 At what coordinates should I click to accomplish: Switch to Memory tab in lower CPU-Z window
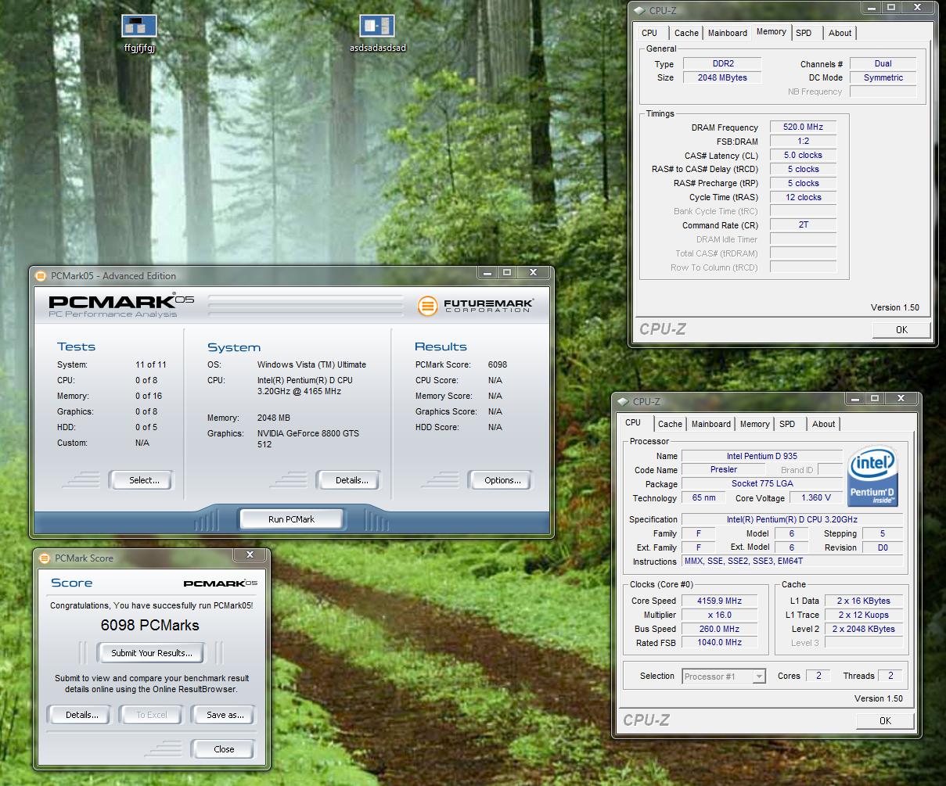coord(754,424)
